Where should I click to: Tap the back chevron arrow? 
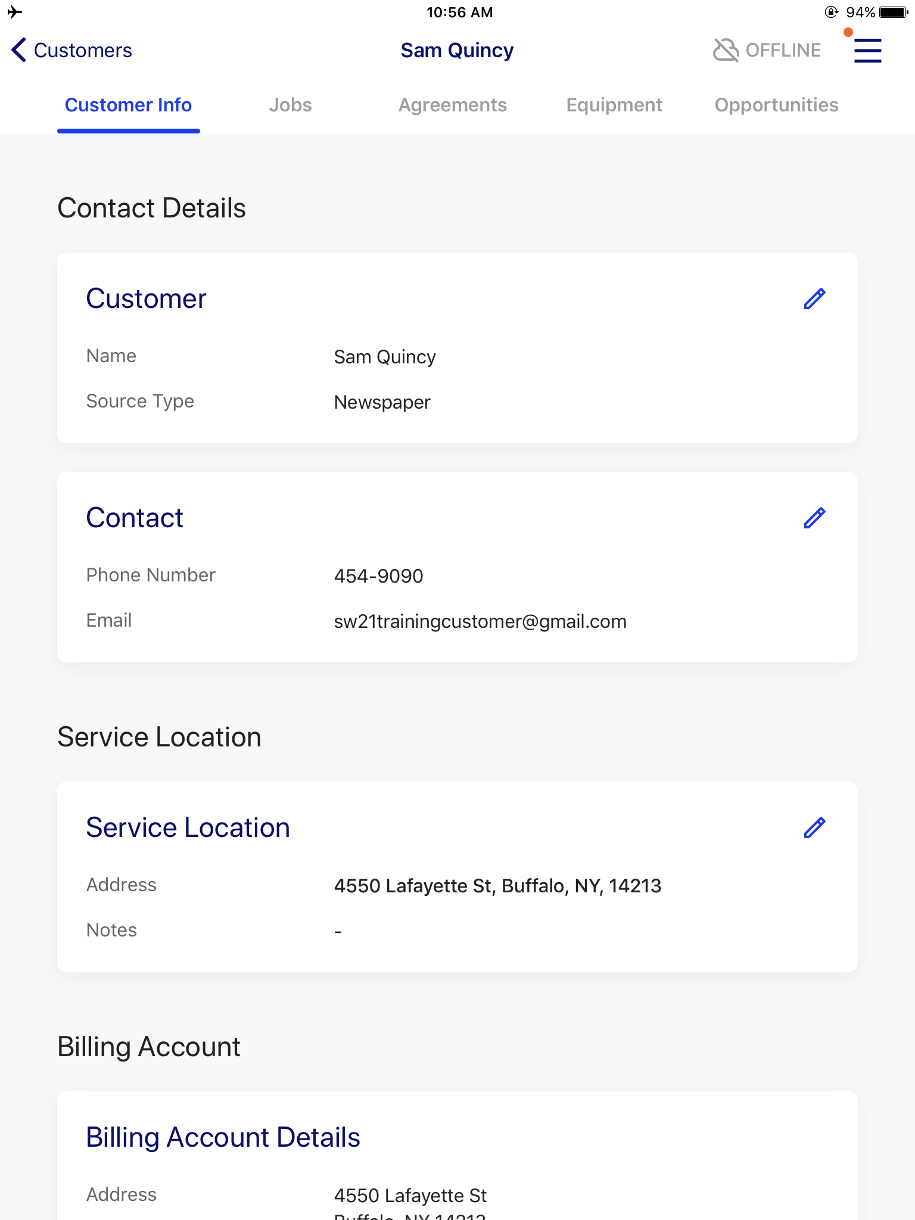(x=18, y=50)
